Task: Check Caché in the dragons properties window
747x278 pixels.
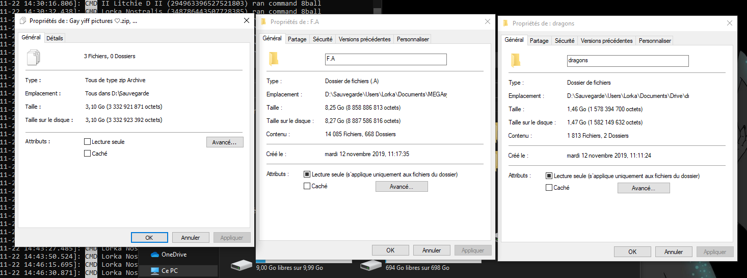Action: click(549, 188)
